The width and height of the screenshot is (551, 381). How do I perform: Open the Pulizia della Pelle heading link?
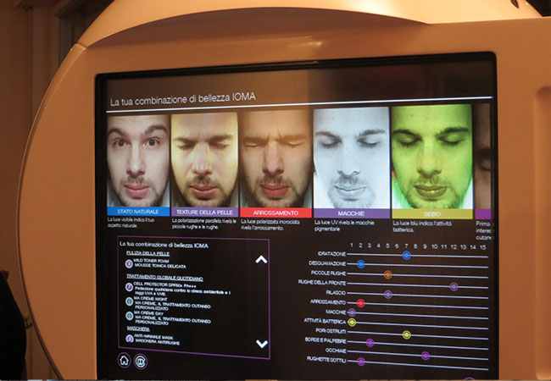click(x=149, y=254)
